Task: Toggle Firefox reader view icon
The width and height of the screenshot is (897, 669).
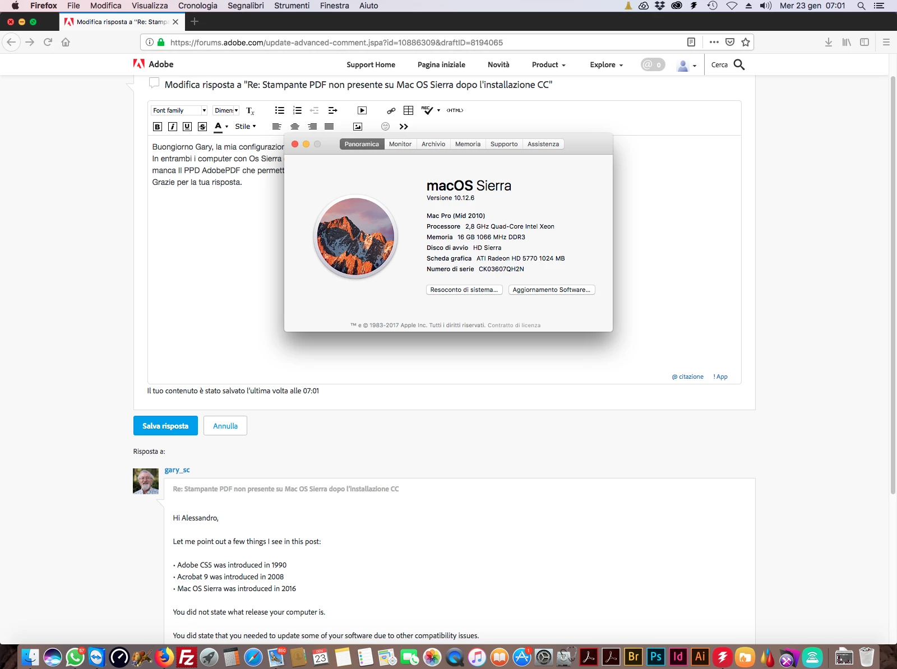Action: (x=691, y=42)
